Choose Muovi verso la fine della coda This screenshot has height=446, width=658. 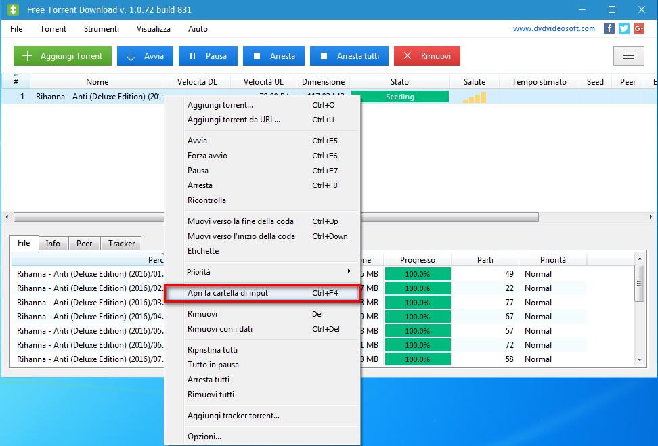[x=262, y=221]
